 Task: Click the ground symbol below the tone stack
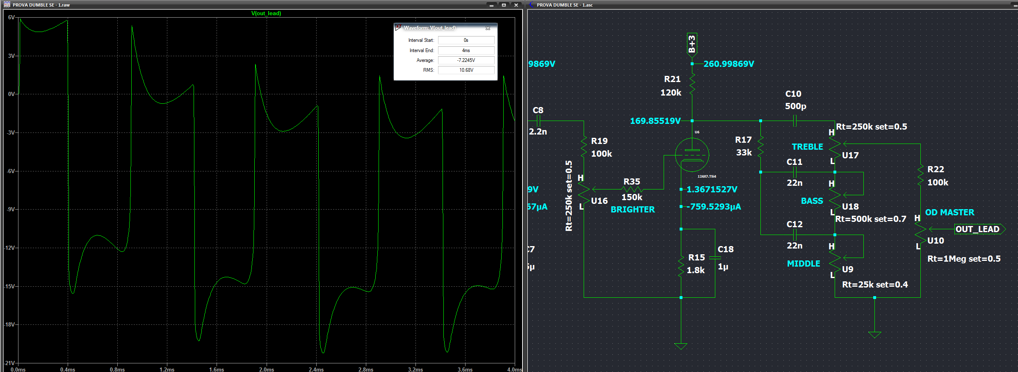pyautogui.click(x=874, y=334)
